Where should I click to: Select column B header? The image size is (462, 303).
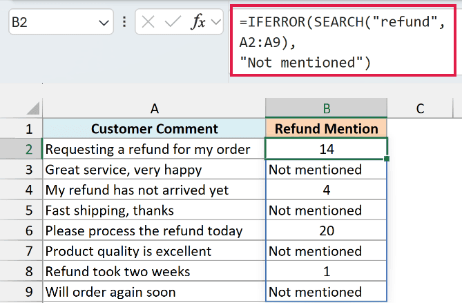point(326,108)
